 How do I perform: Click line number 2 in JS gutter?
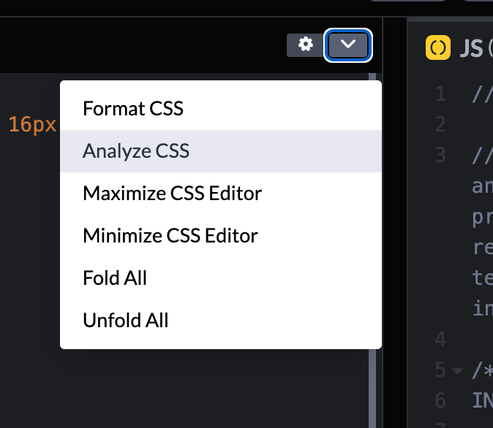(440, 124)
